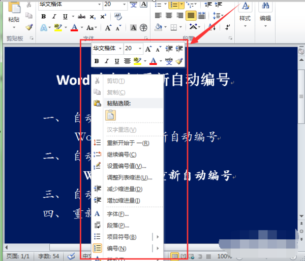Toggle Italic in the ribbon font group
Viewport: 305px width, 261px height.
[x=54, y=17]
